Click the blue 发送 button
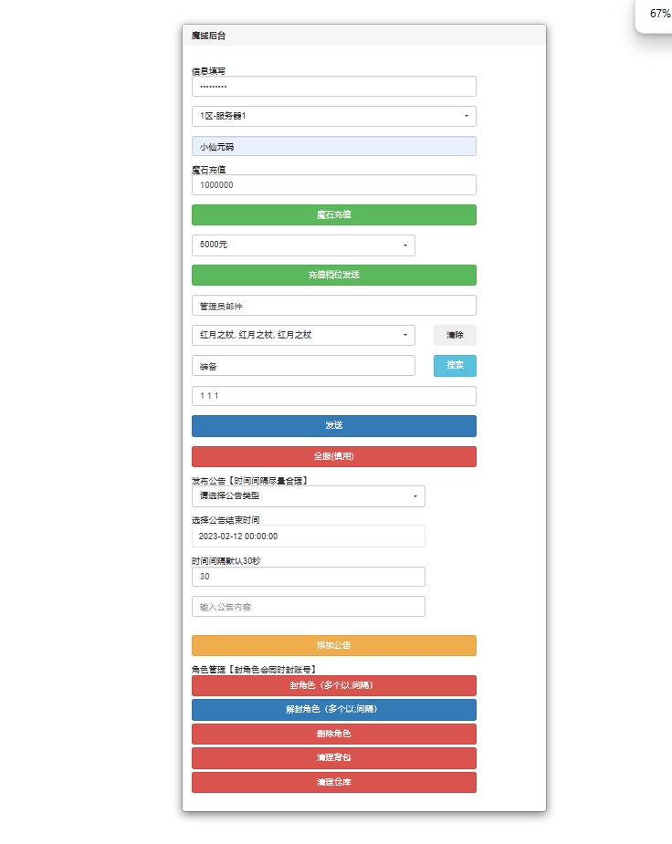This screenshot has height=844, width=672. [334, 426]
